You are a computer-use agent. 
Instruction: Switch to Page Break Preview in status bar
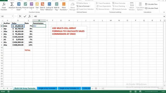pos(140,91)
